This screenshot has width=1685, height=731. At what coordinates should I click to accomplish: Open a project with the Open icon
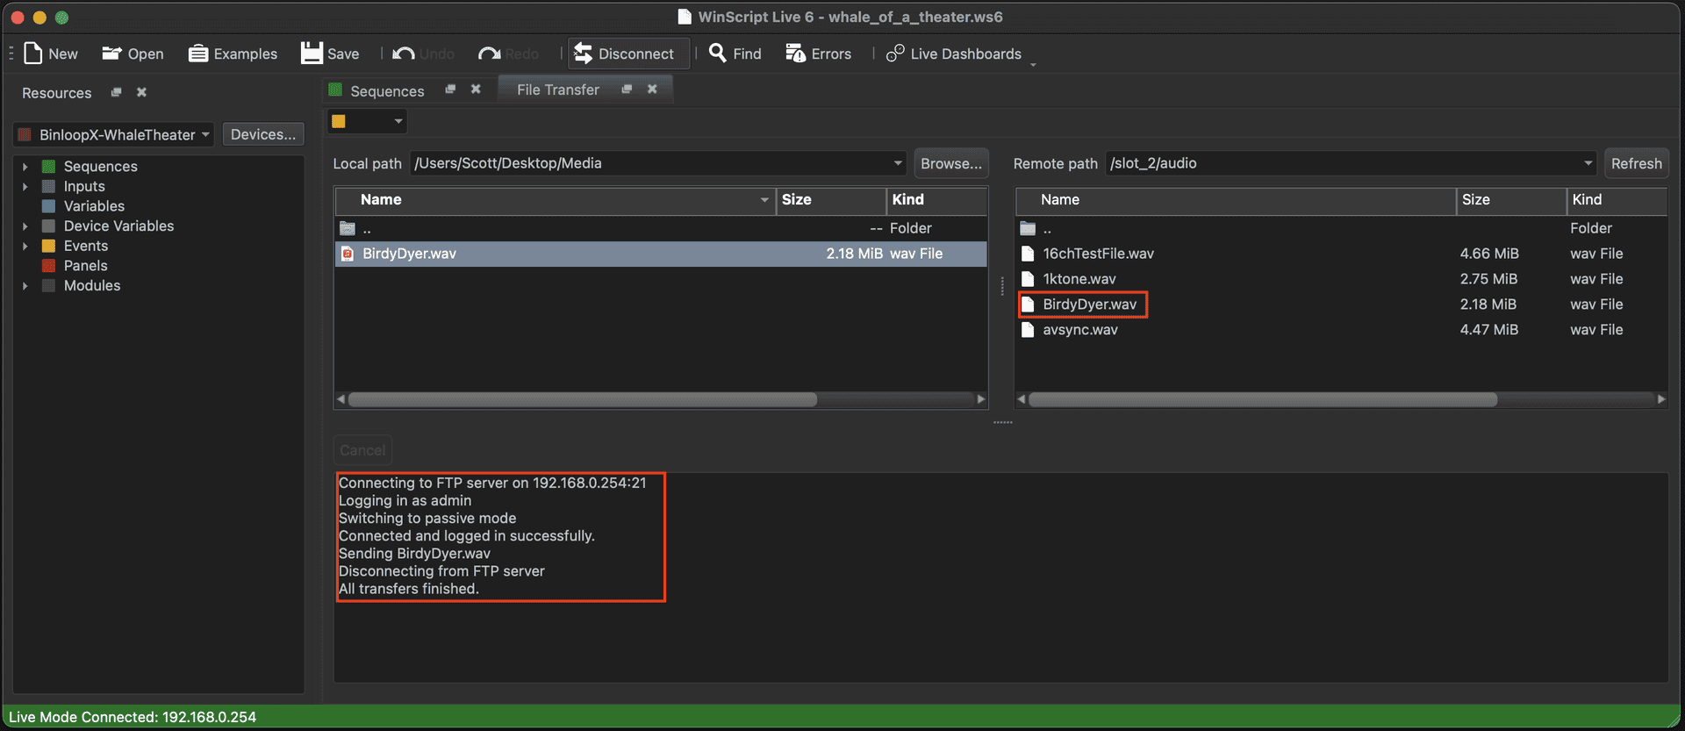111,54
